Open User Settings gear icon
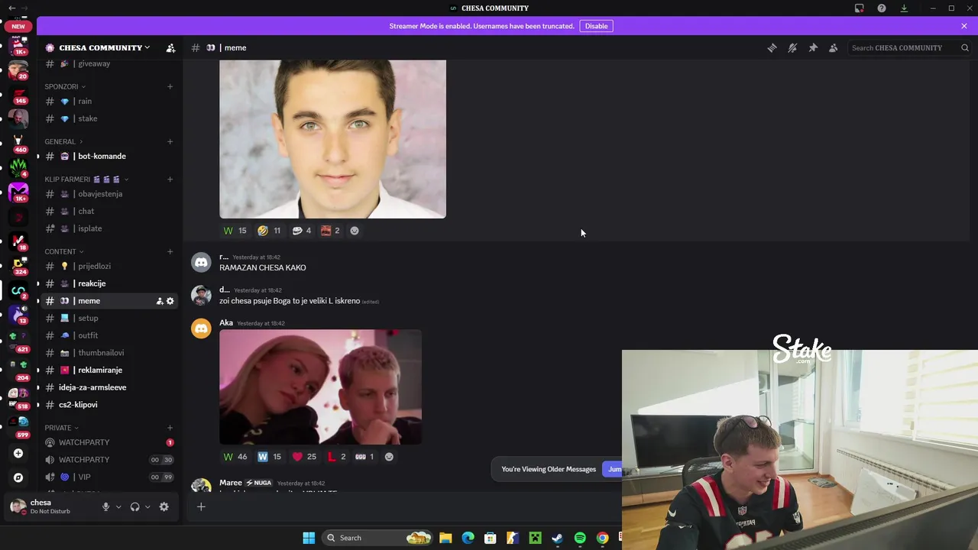The image size is (978, 550). (164, 506)
